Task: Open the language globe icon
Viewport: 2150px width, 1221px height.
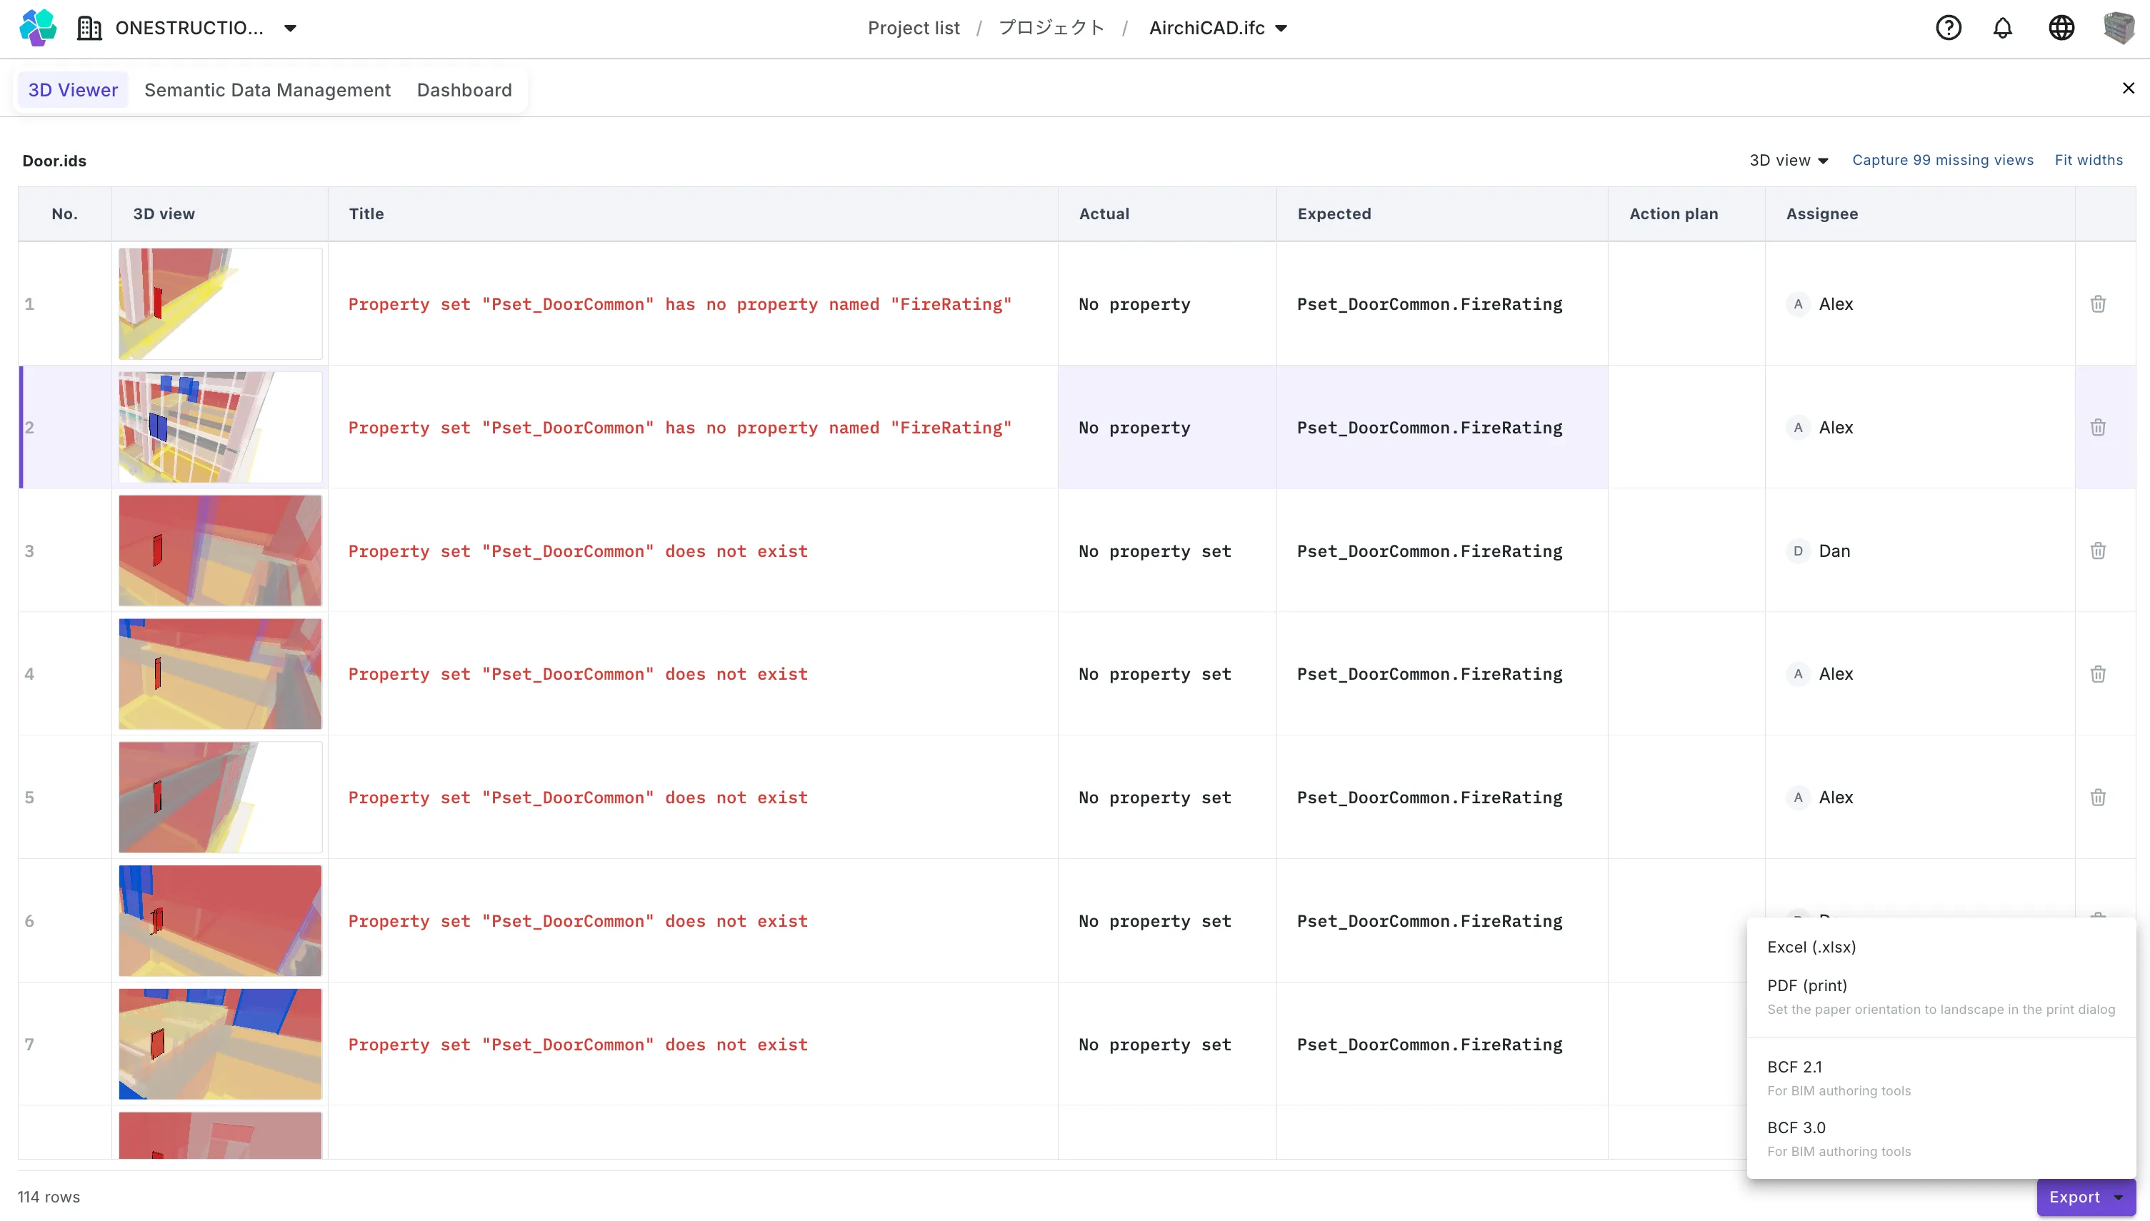Action: click(x=2061, y=28)
